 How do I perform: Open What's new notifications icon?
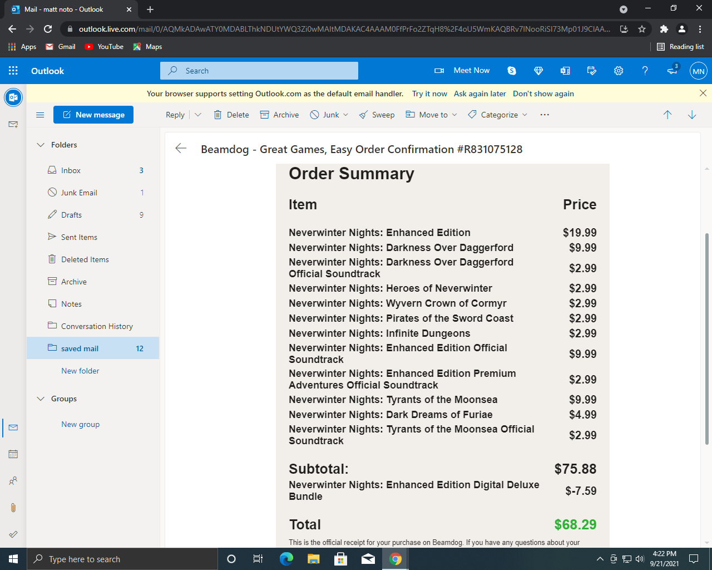(672, 71)
